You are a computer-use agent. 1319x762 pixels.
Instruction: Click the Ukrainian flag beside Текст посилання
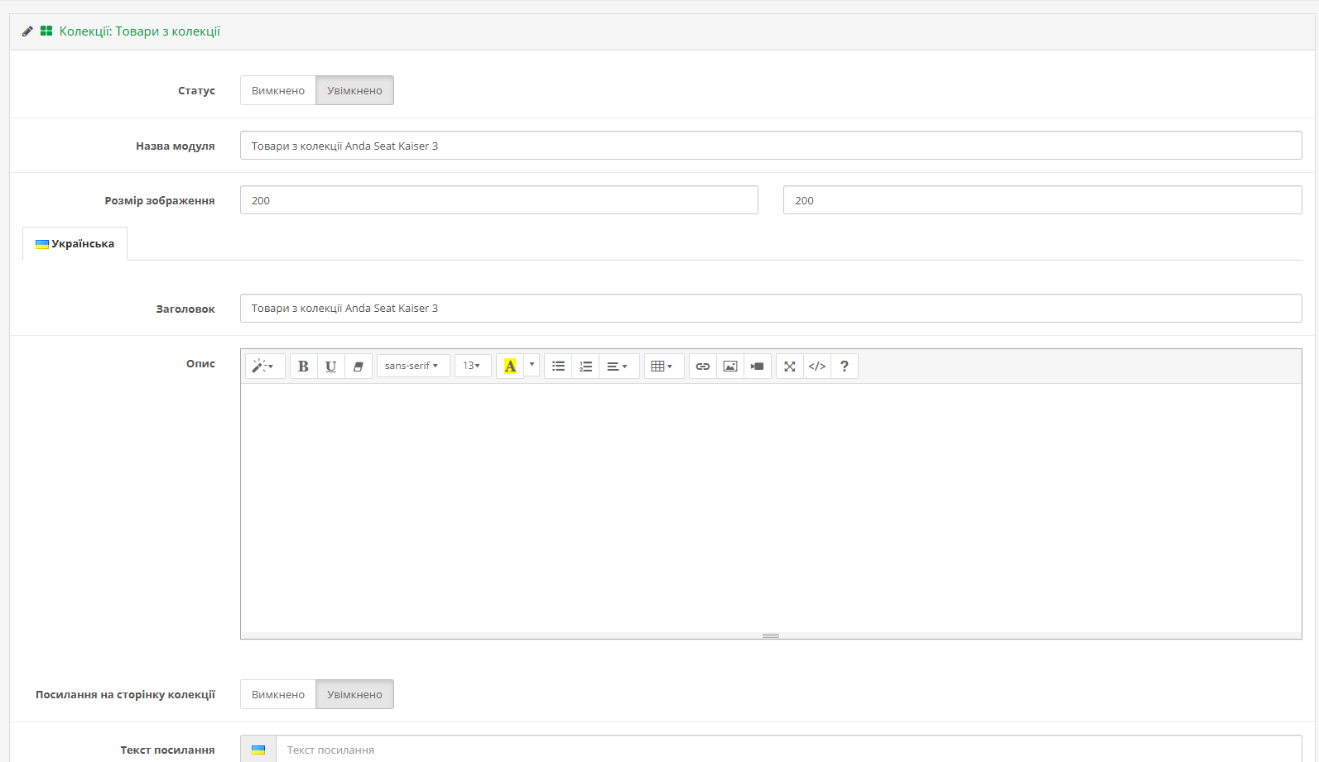[x=258, y=750]
